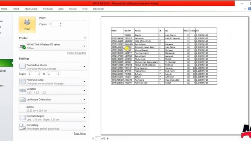Open the HP Ink Tank Wireless printer dropdown
The width and height of the screenshot is (251, 141).
[53, 46]
